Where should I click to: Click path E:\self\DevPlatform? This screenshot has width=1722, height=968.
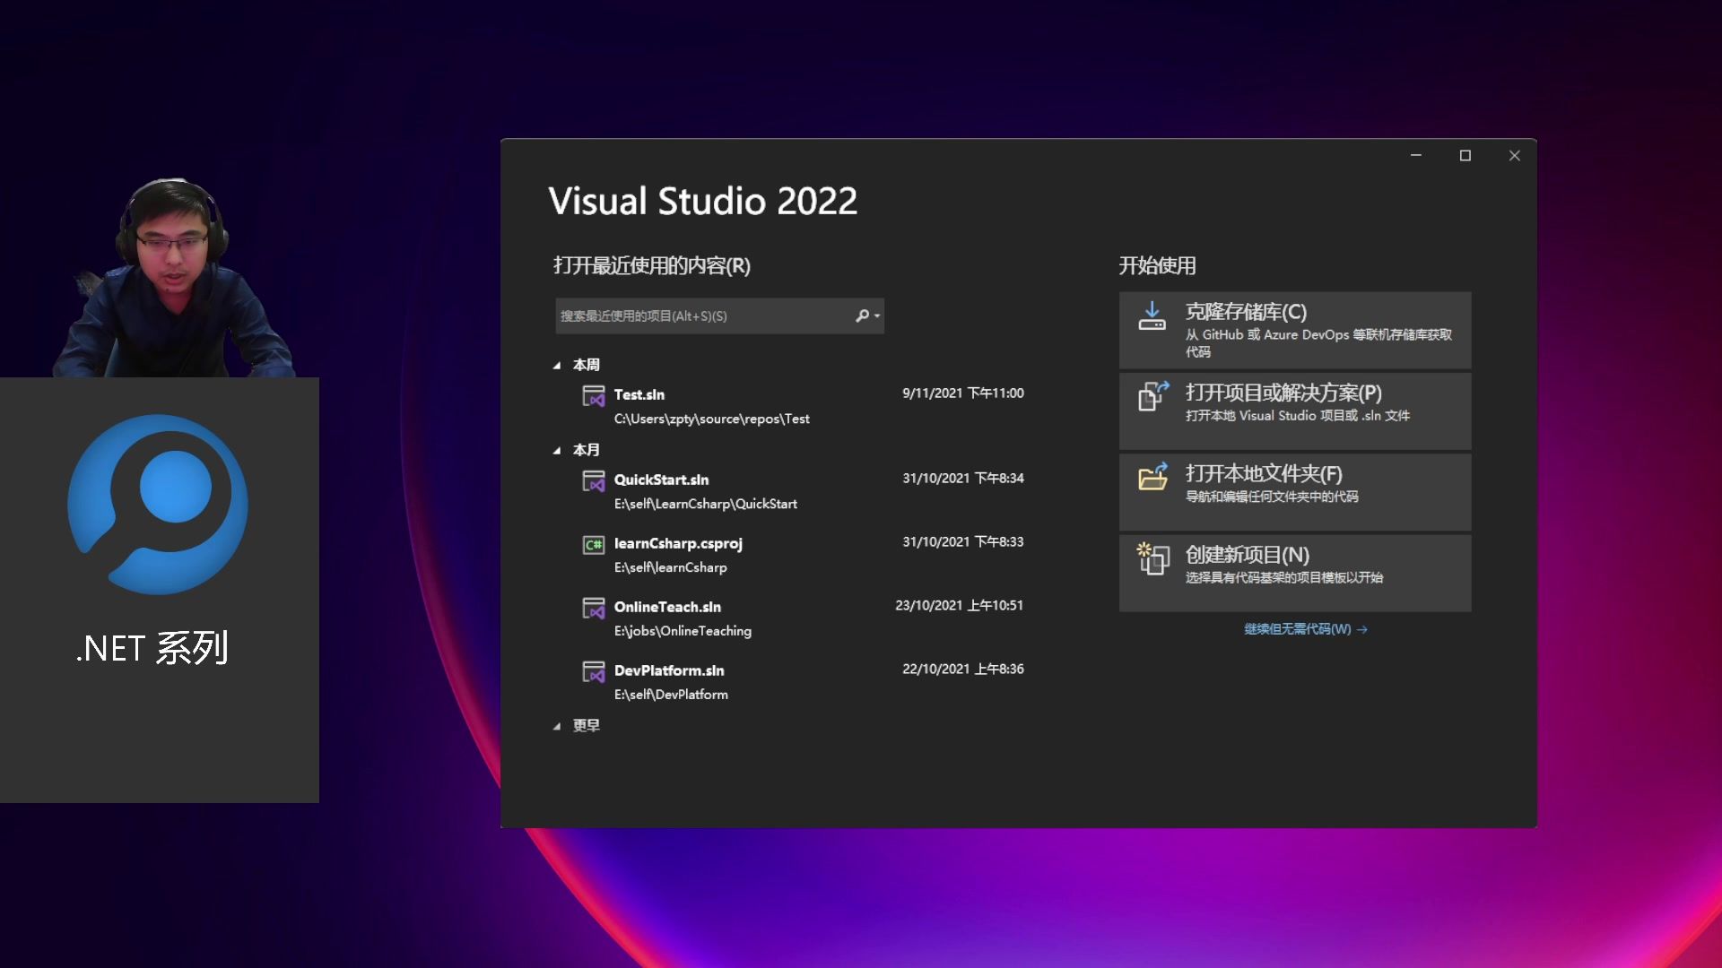671,695
